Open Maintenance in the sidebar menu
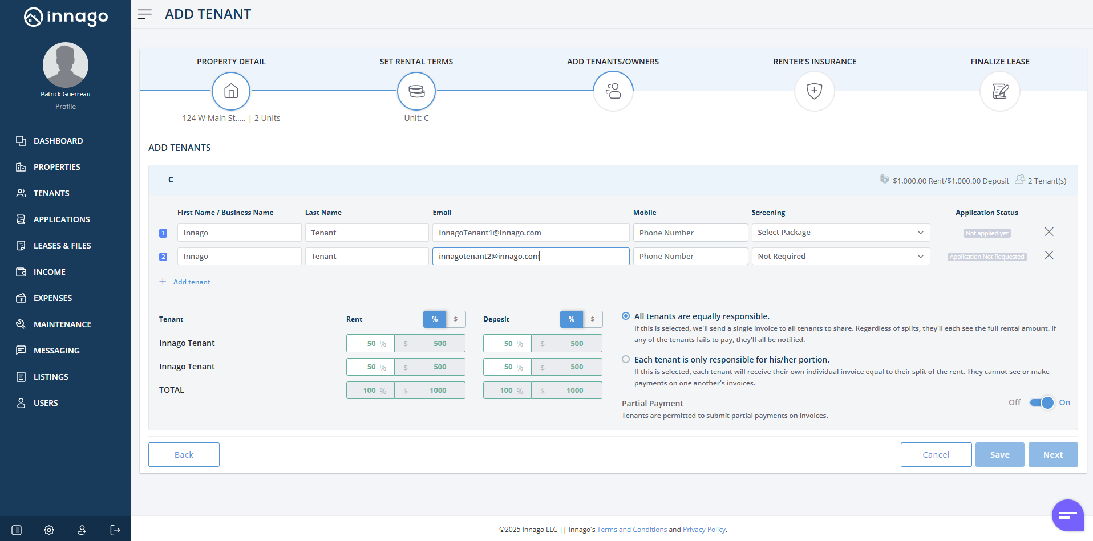This screenshot has height=541, width=1093. tap(62, 324)
